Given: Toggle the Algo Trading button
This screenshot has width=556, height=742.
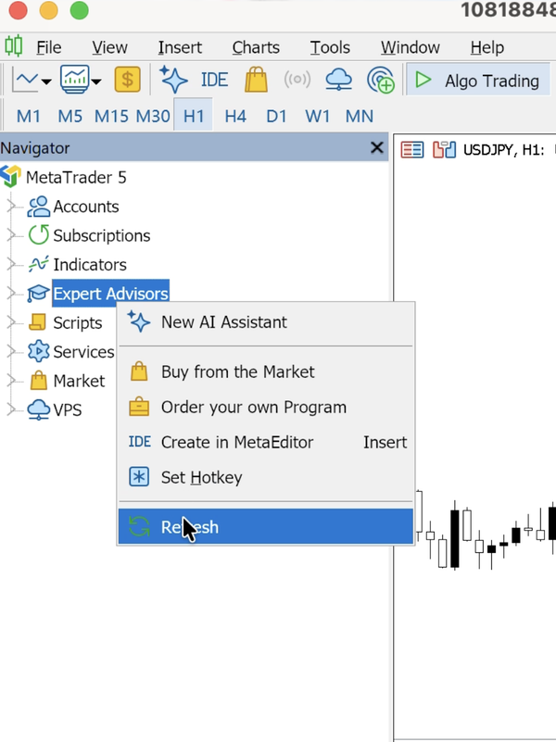Looking at the screenshot, I should (x=478, y=81).
